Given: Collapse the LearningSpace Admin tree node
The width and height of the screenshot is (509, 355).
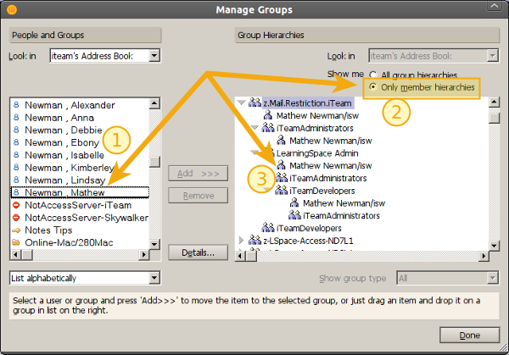Looking at the screenshot, I should (x=255, y=153).
